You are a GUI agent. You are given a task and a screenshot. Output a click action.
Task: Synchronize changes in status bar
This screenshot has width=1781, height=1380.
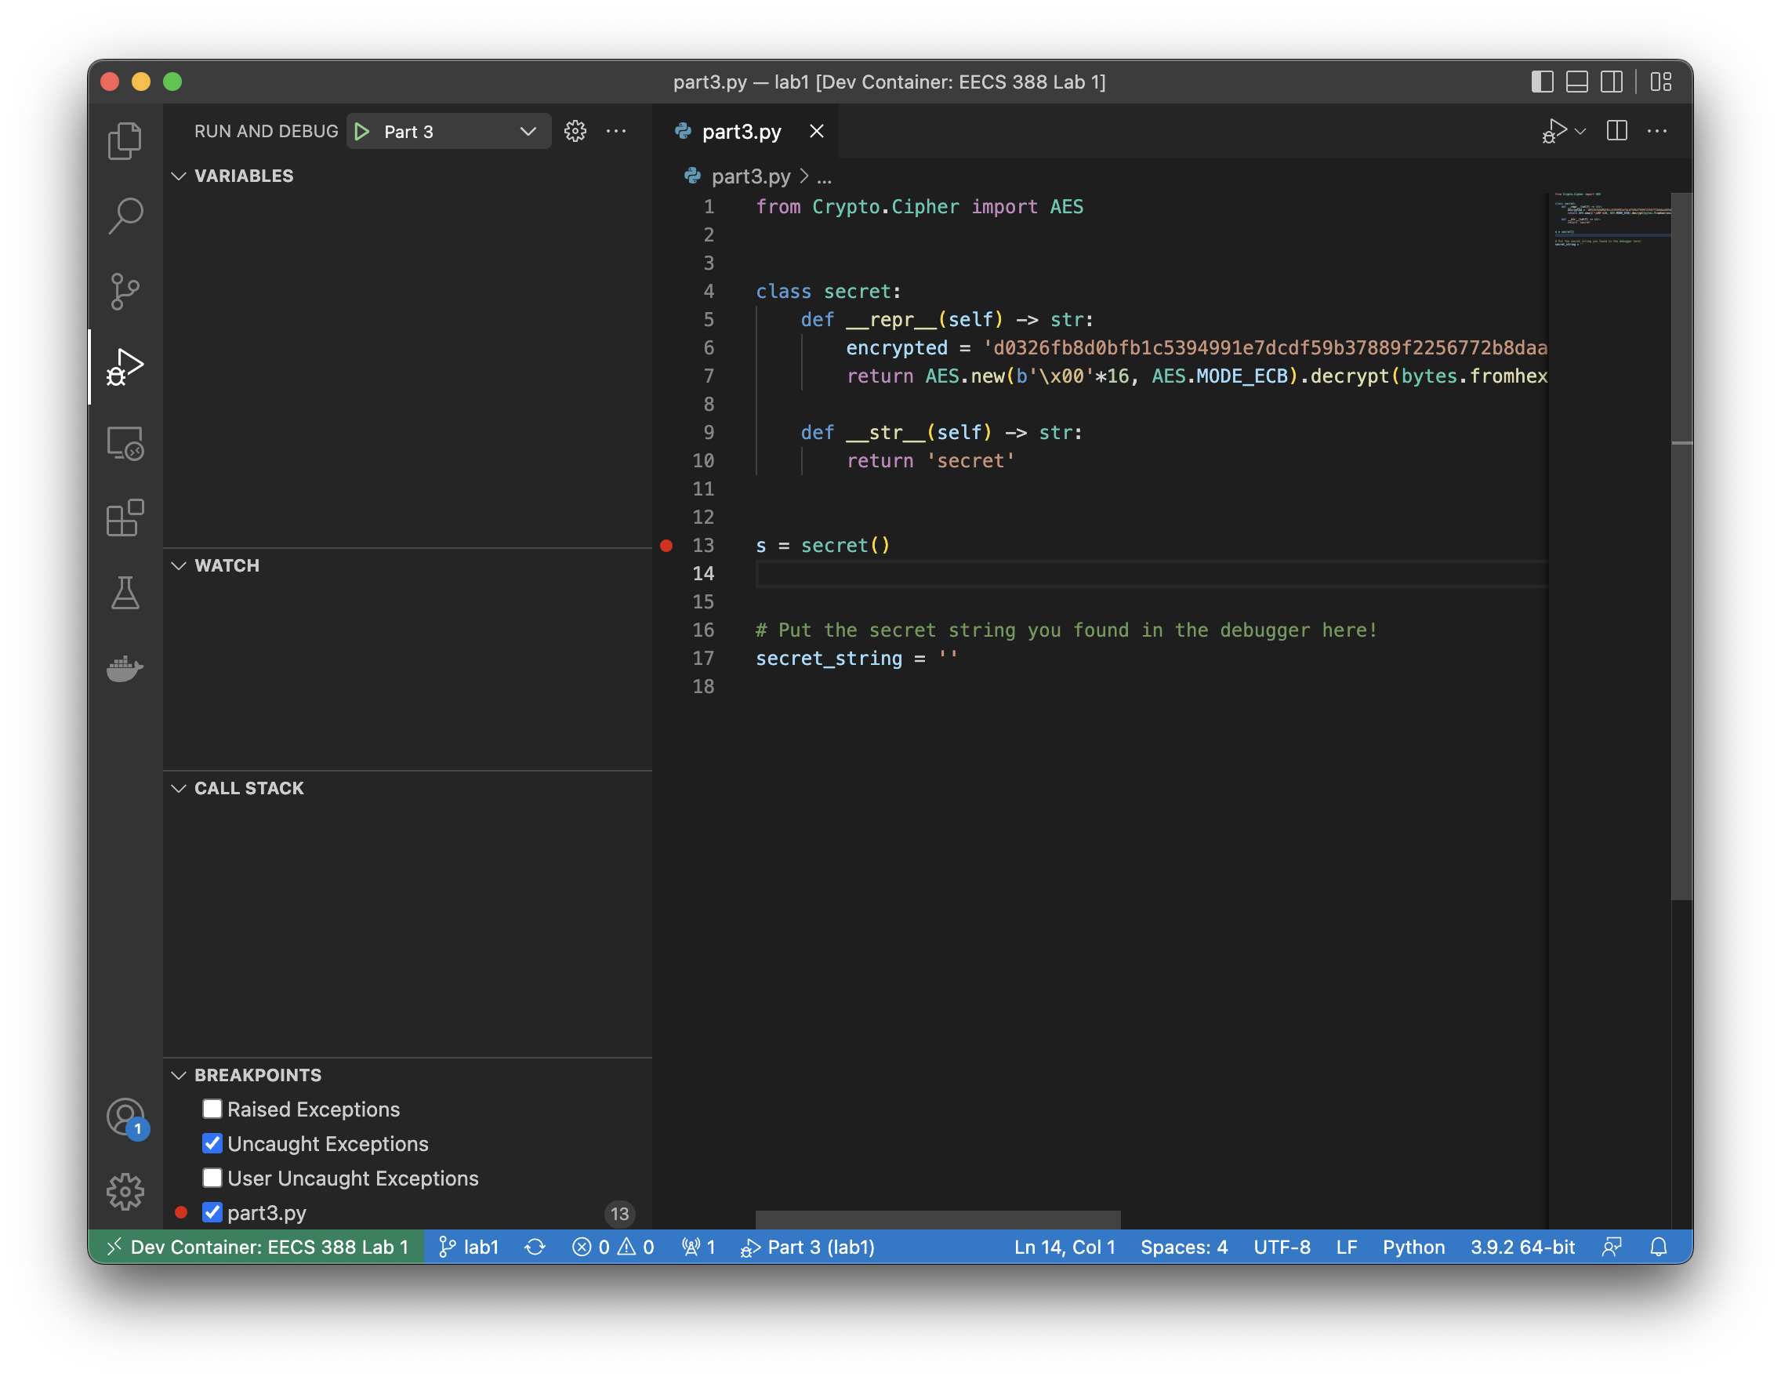point(535,1247)
